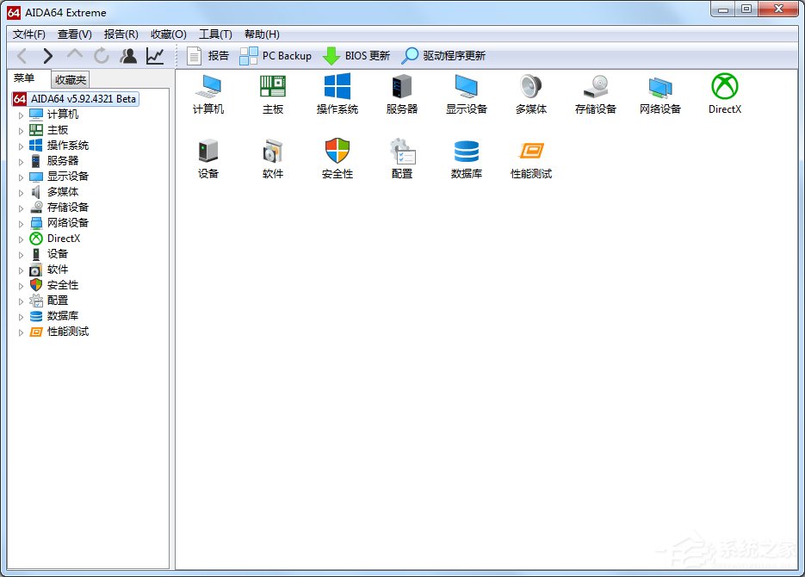Select AIDA64 v5.92.4321 Beta root tree item
Viewport: 805px width, 577px height.
[82, 98]
